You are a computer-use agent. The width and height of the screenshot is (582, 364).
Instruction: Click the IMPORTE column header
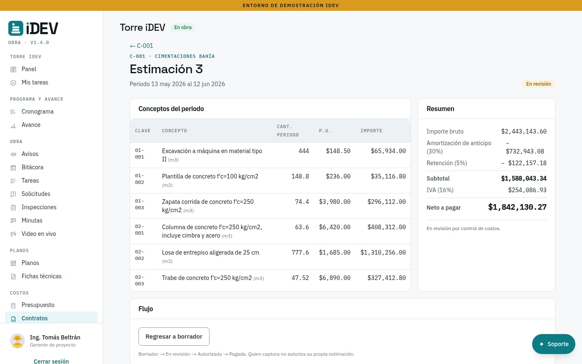point(371,131)
